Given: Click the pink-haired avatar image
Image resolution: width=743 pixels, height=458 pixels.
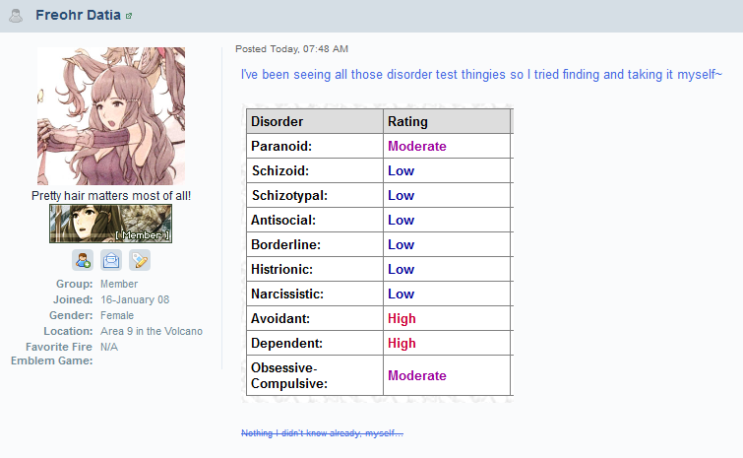Looking at the screenshot, I should (x=111, y=115).
